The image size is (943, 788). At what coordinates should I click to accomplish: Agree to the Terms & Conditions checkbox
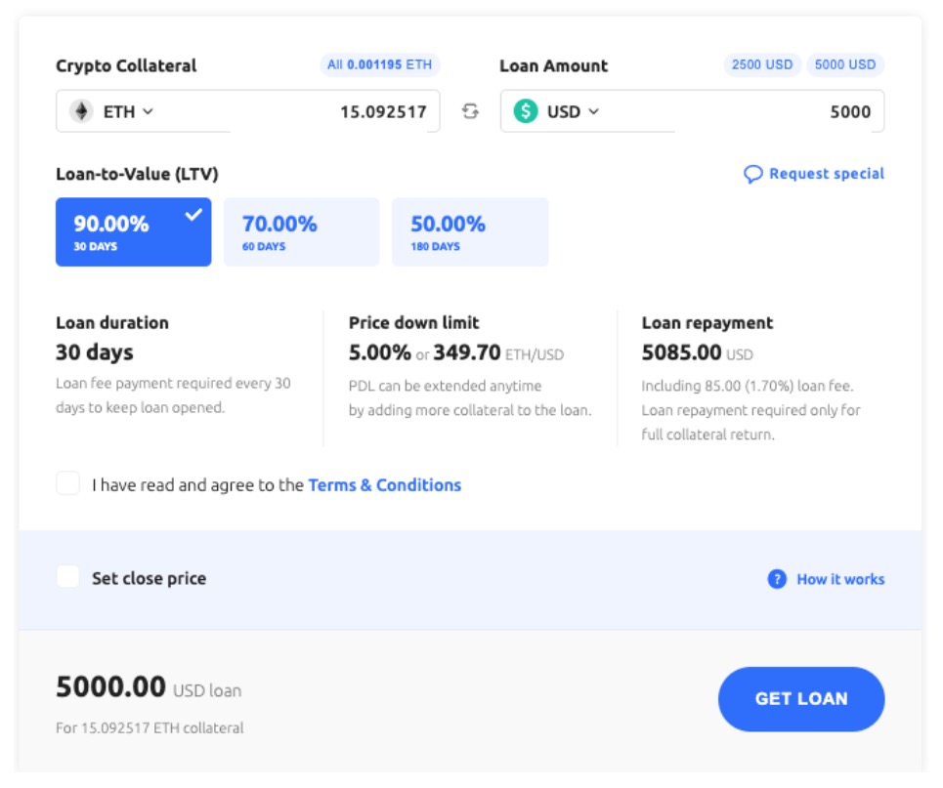point(68,483)
